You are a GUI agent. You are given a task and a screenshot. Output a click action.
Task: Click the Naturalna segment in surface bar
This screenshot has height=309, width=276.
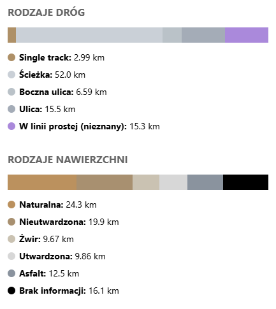click(42, 182)
